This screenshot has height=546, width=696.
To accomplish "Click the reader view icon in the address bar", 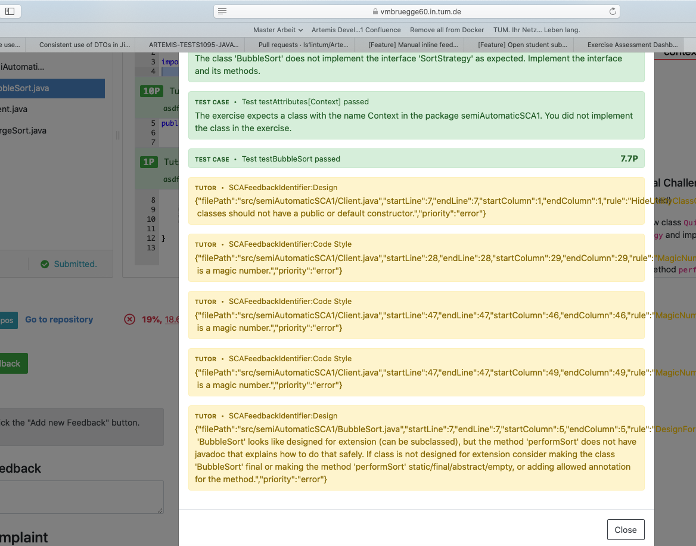I will pyautogui.click(x=223, y=10).
